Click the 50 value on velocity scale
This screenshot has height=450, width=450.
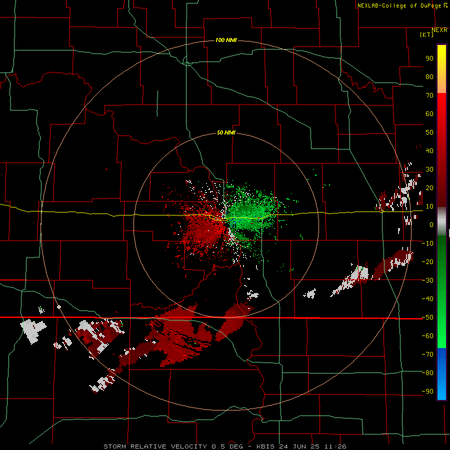[x=429, y=132]
